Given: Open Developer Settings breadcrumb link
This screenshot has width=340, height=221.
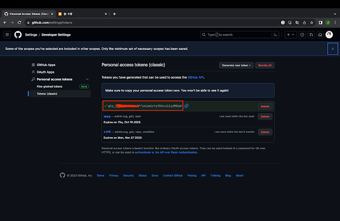Looking at the screenshot, I should point(56,35).
